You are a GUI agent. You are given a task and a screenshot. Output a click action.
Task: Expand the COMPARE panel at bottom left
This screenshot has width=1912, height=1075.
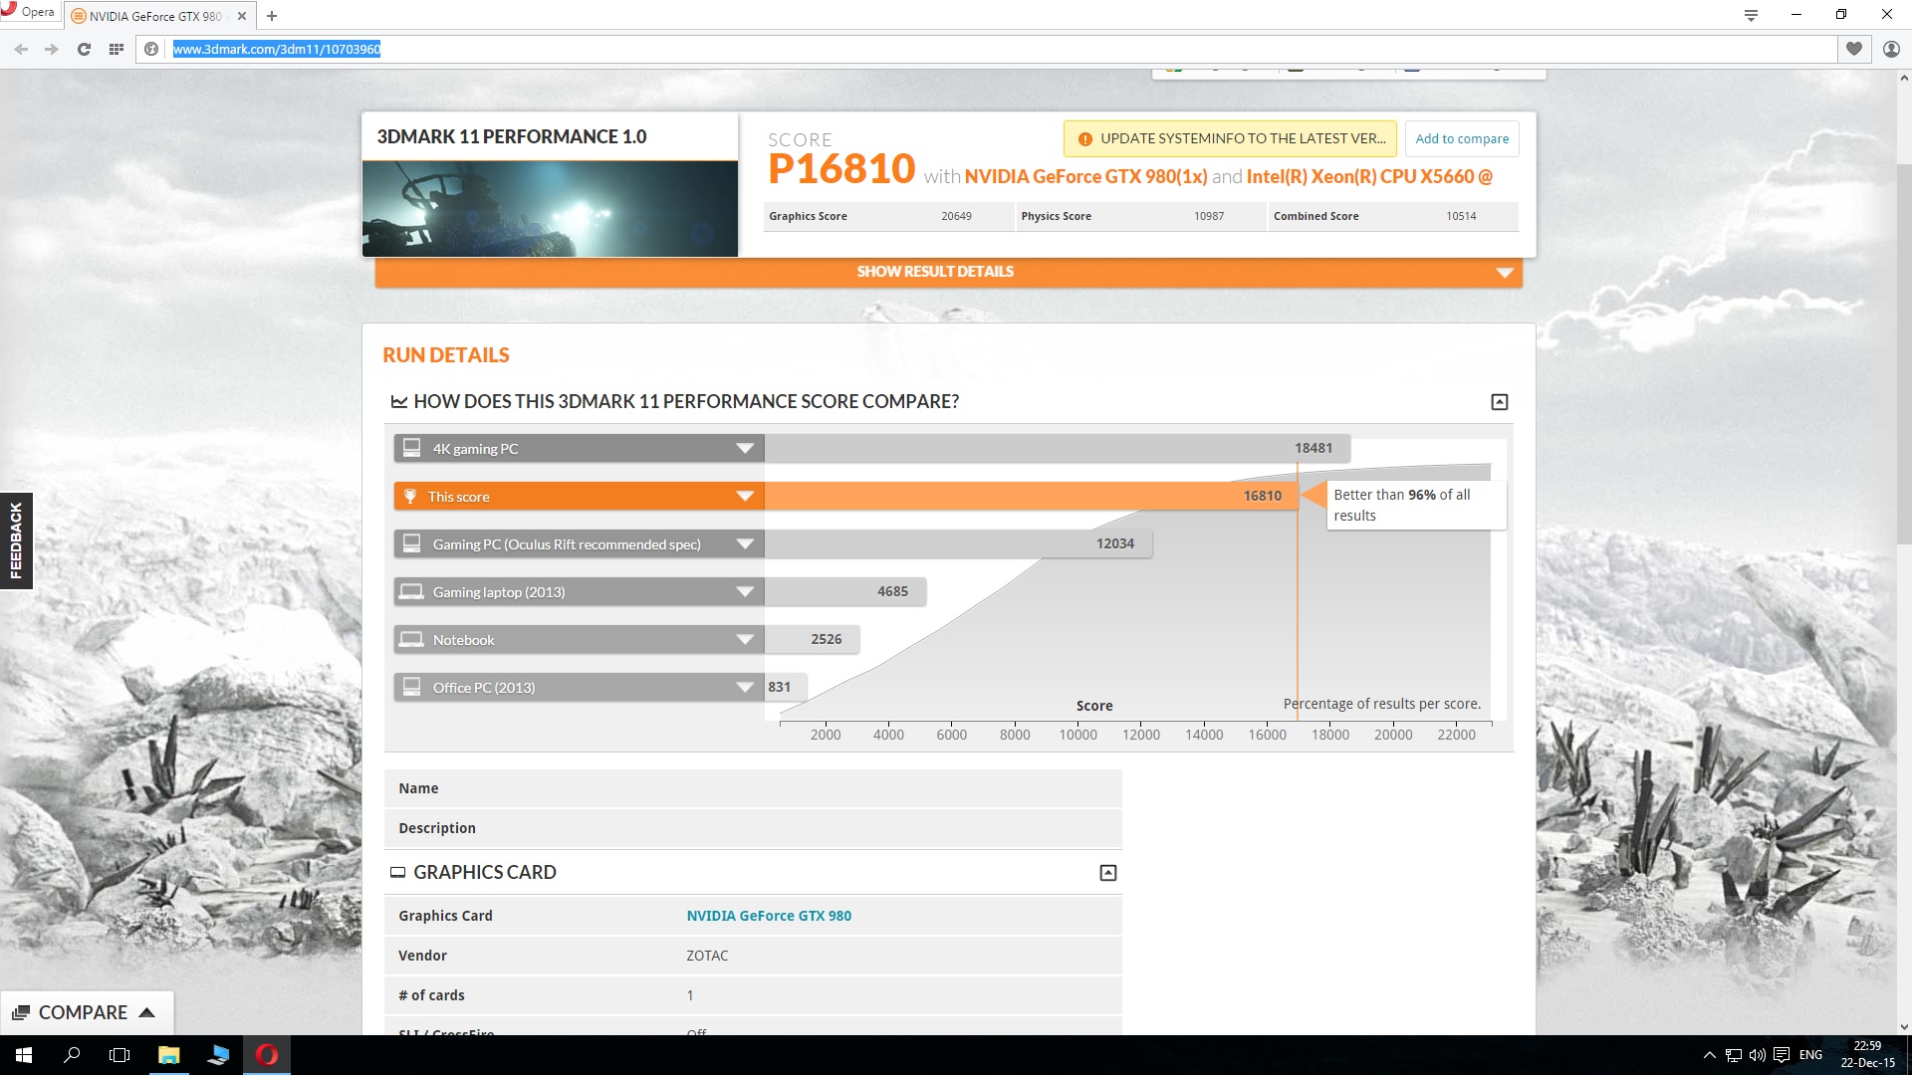pyautogui.click(x=86, y=1012)
